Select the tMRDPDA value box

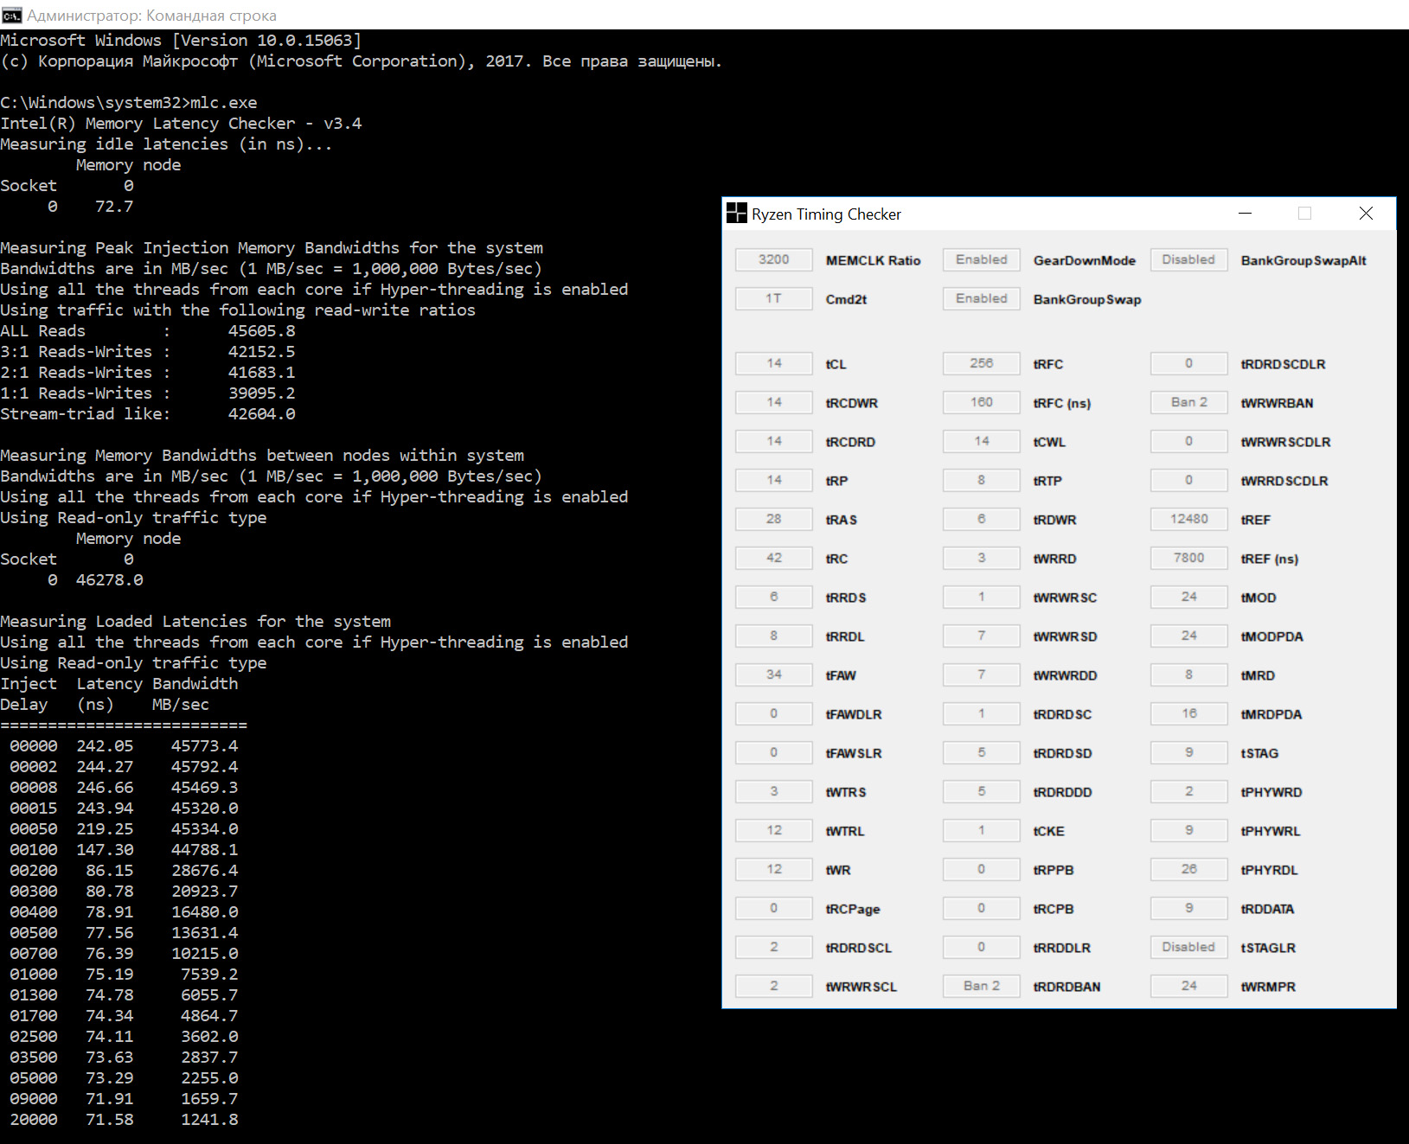tap(1188, 713)
